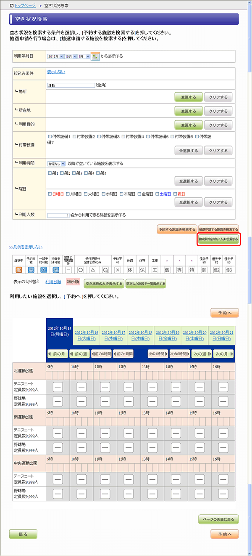Viewport: 252px width, 556px height.
Task: Click ページの先頭に戻る button
Action: (x=218, y=519)
